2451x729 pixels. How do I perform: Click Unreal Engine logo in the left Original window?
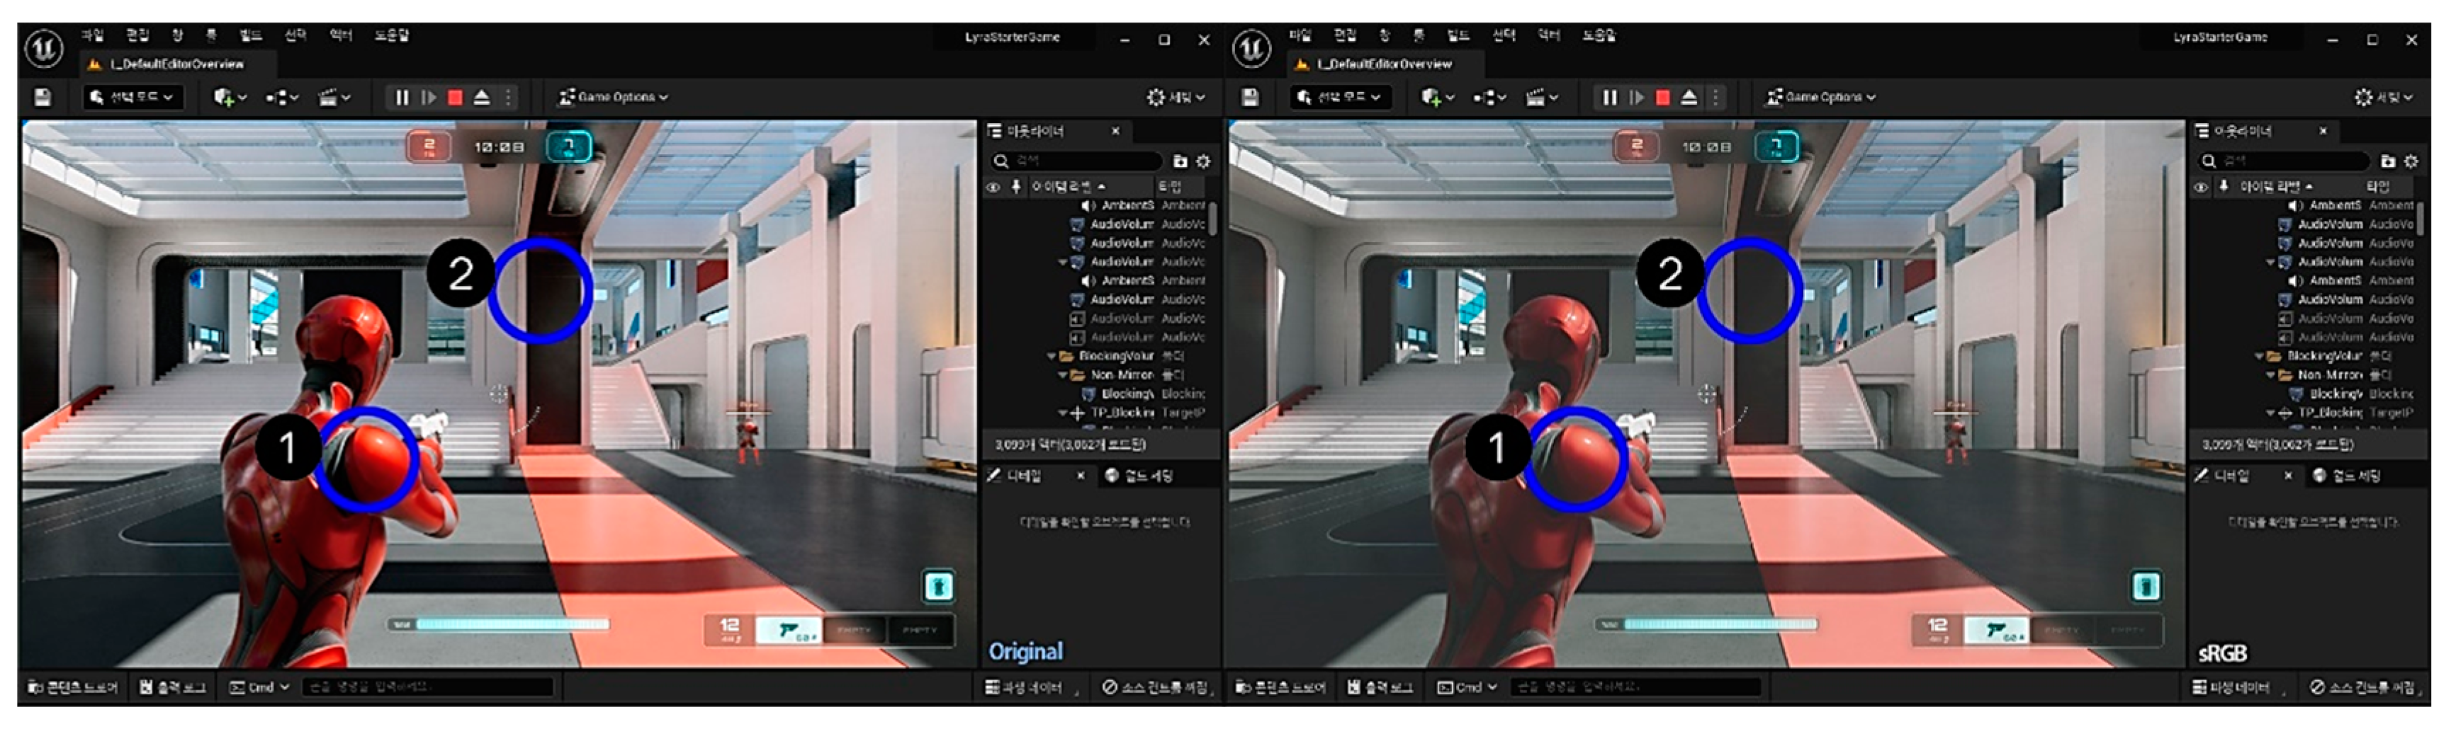click(x=43, y=48)
